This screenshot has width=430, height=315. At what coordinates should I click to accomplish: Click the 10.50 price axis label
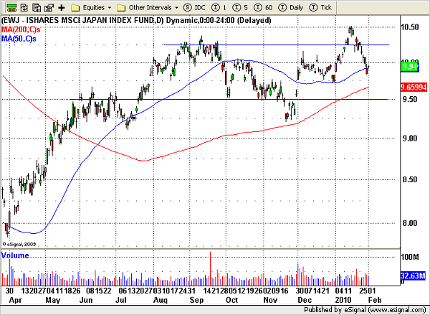[410, 27]
